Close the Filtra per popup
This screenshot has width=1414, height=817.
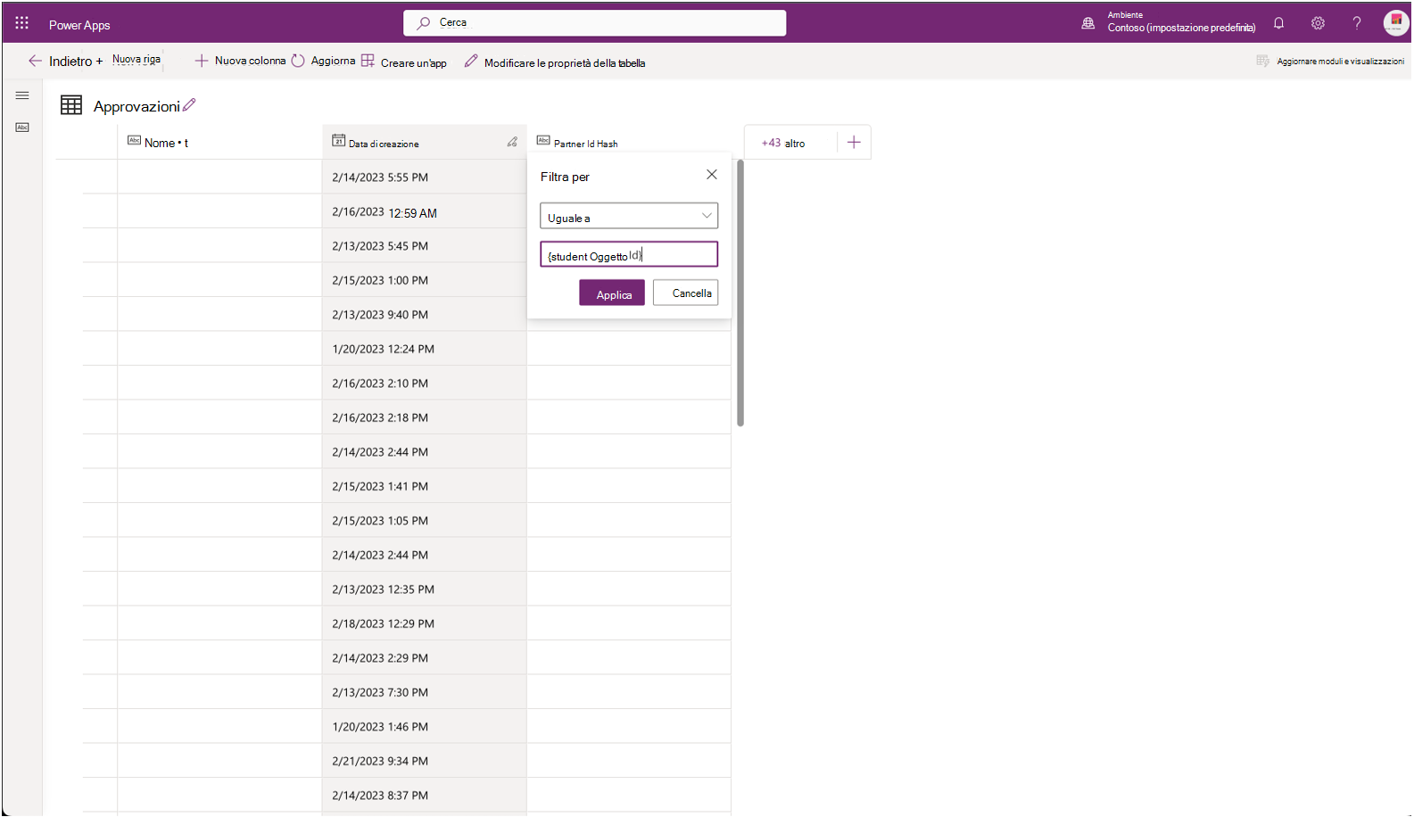tap(712, 175)
